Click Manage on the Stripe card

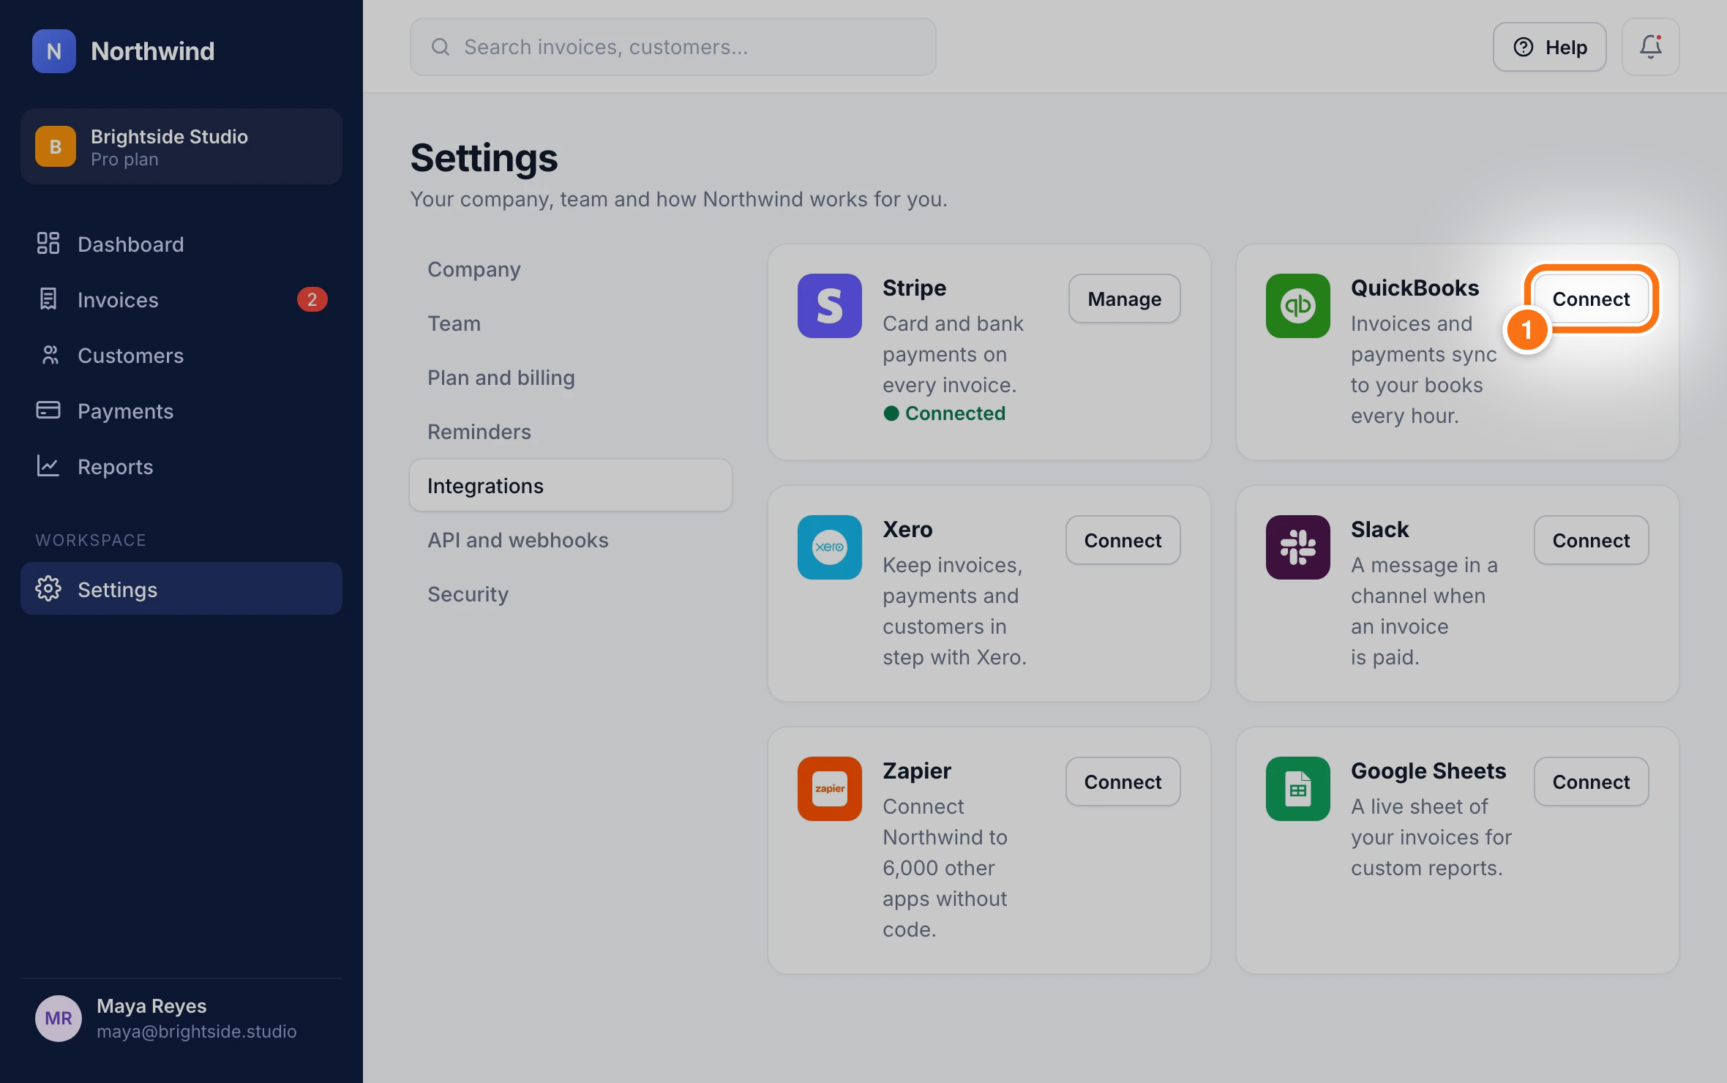pyautogui.click(x=1124, y=299)
